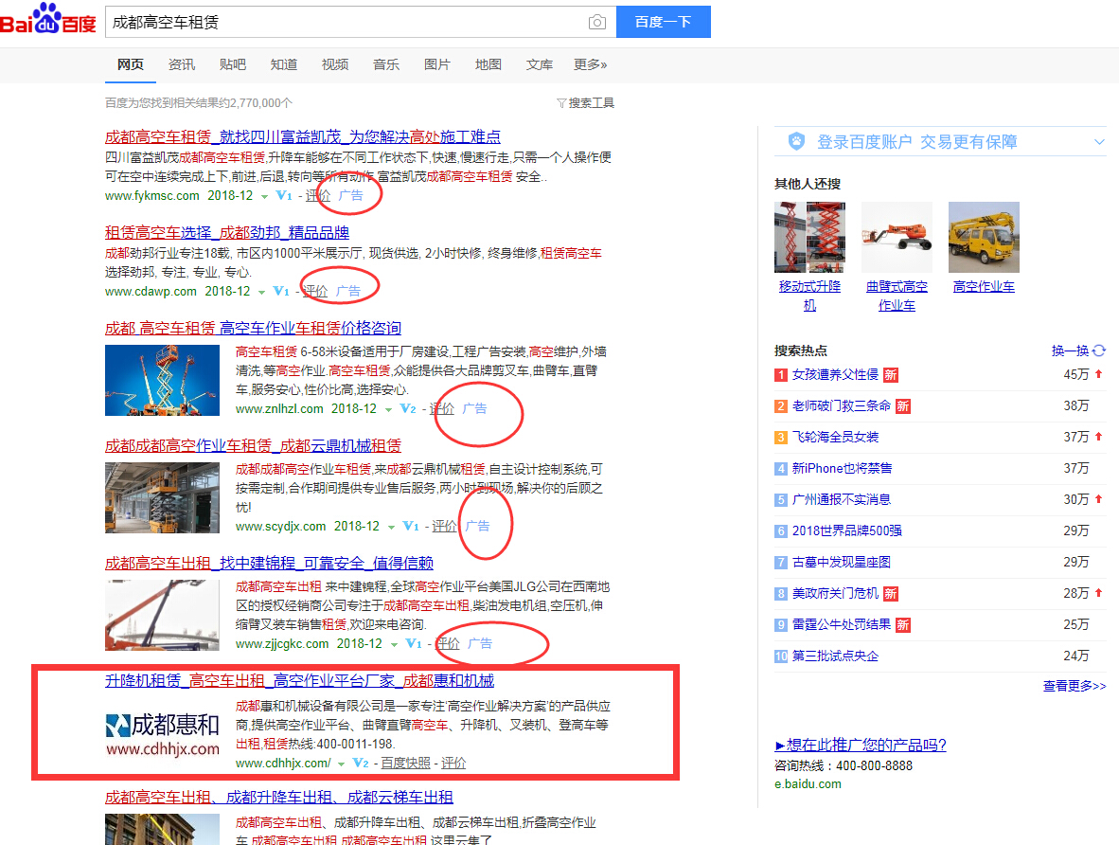Click 想在此推广您的产品吗? link

coord(861,745)
